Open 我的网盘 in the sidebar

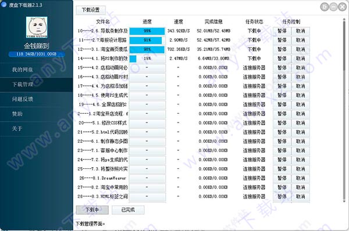coord(22,70)
